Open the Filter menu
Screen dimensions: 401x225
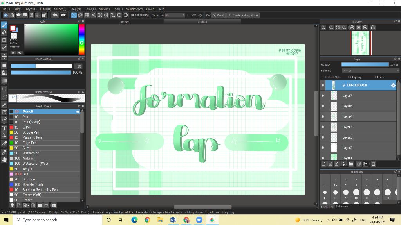45,9
